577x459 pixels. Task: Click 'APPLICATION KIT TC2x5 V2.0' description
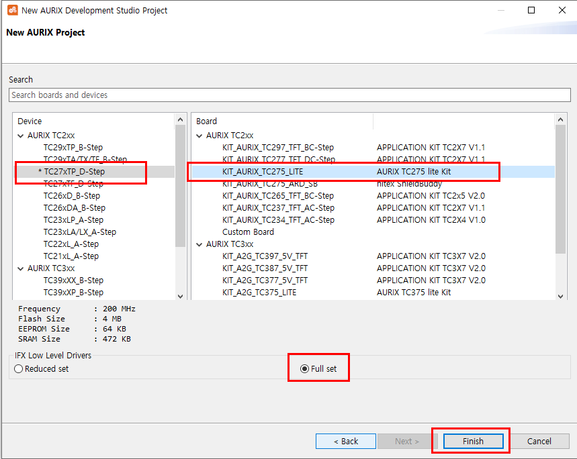pos(431,196)
